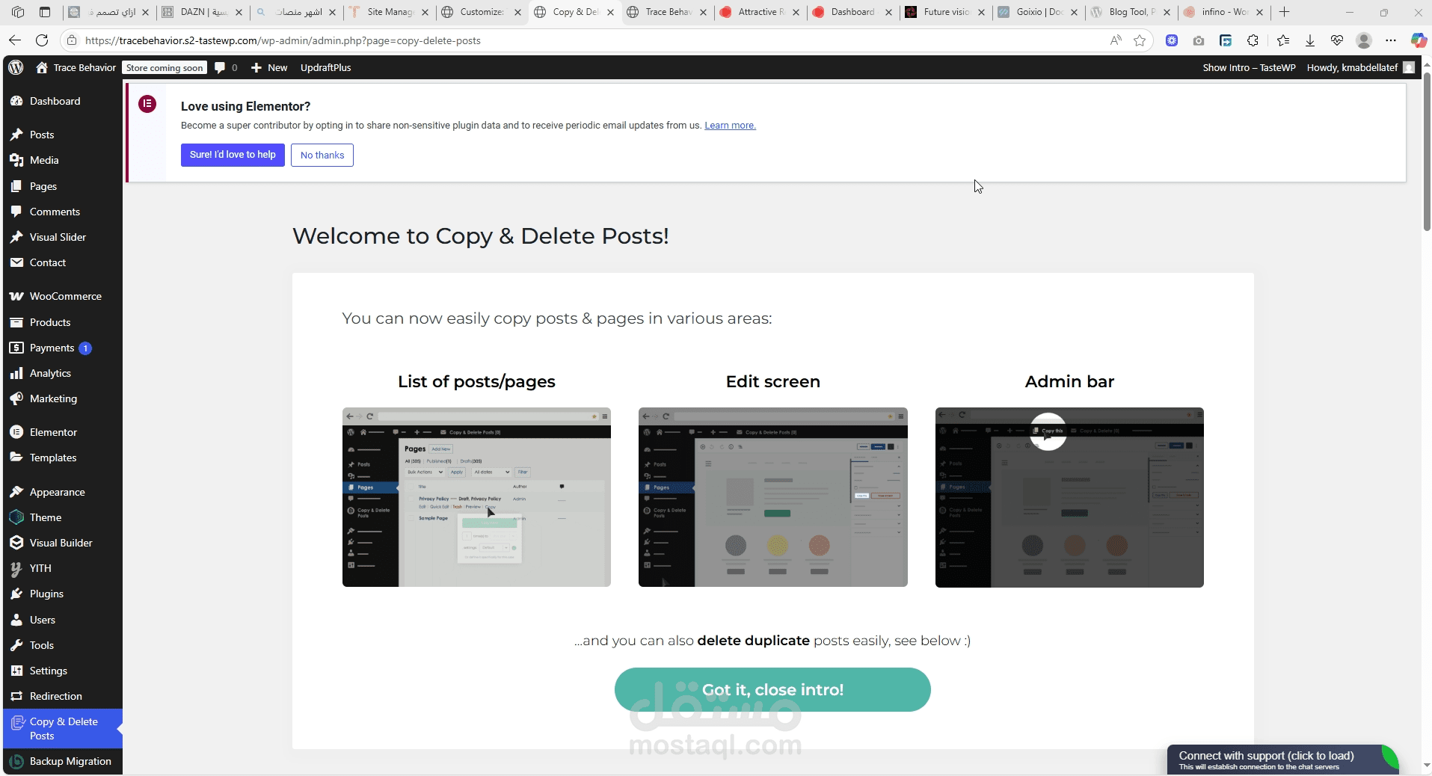Click the page vertical scrollbar
1432x776 pixels.
[x=1426, y=153]
